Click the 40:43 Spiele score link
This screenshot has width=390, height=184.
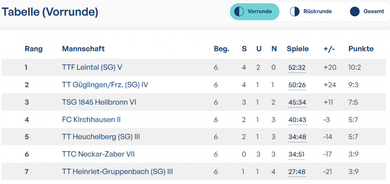(x=297, y=120)
